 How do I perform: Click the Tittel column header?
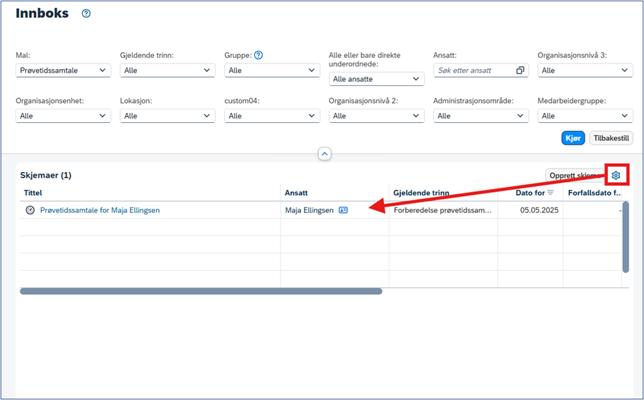150,193
